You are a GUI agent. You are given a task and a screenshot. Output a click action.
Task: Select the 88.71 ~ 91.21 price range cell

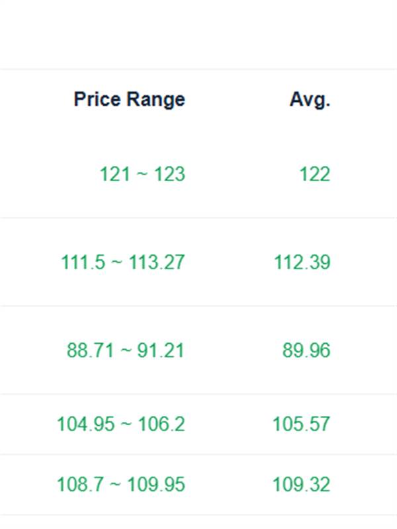126,350
